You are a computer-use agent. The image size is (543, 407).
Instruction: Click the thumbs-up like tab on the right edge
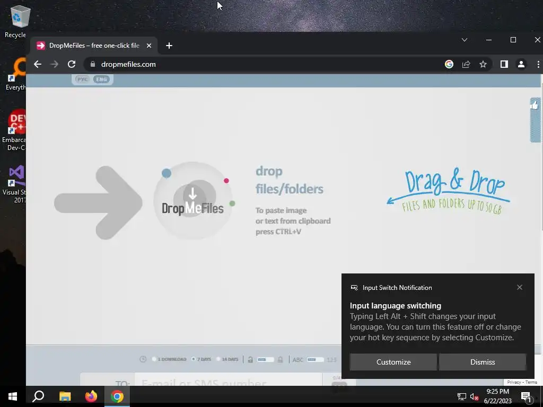click(535, 119)
